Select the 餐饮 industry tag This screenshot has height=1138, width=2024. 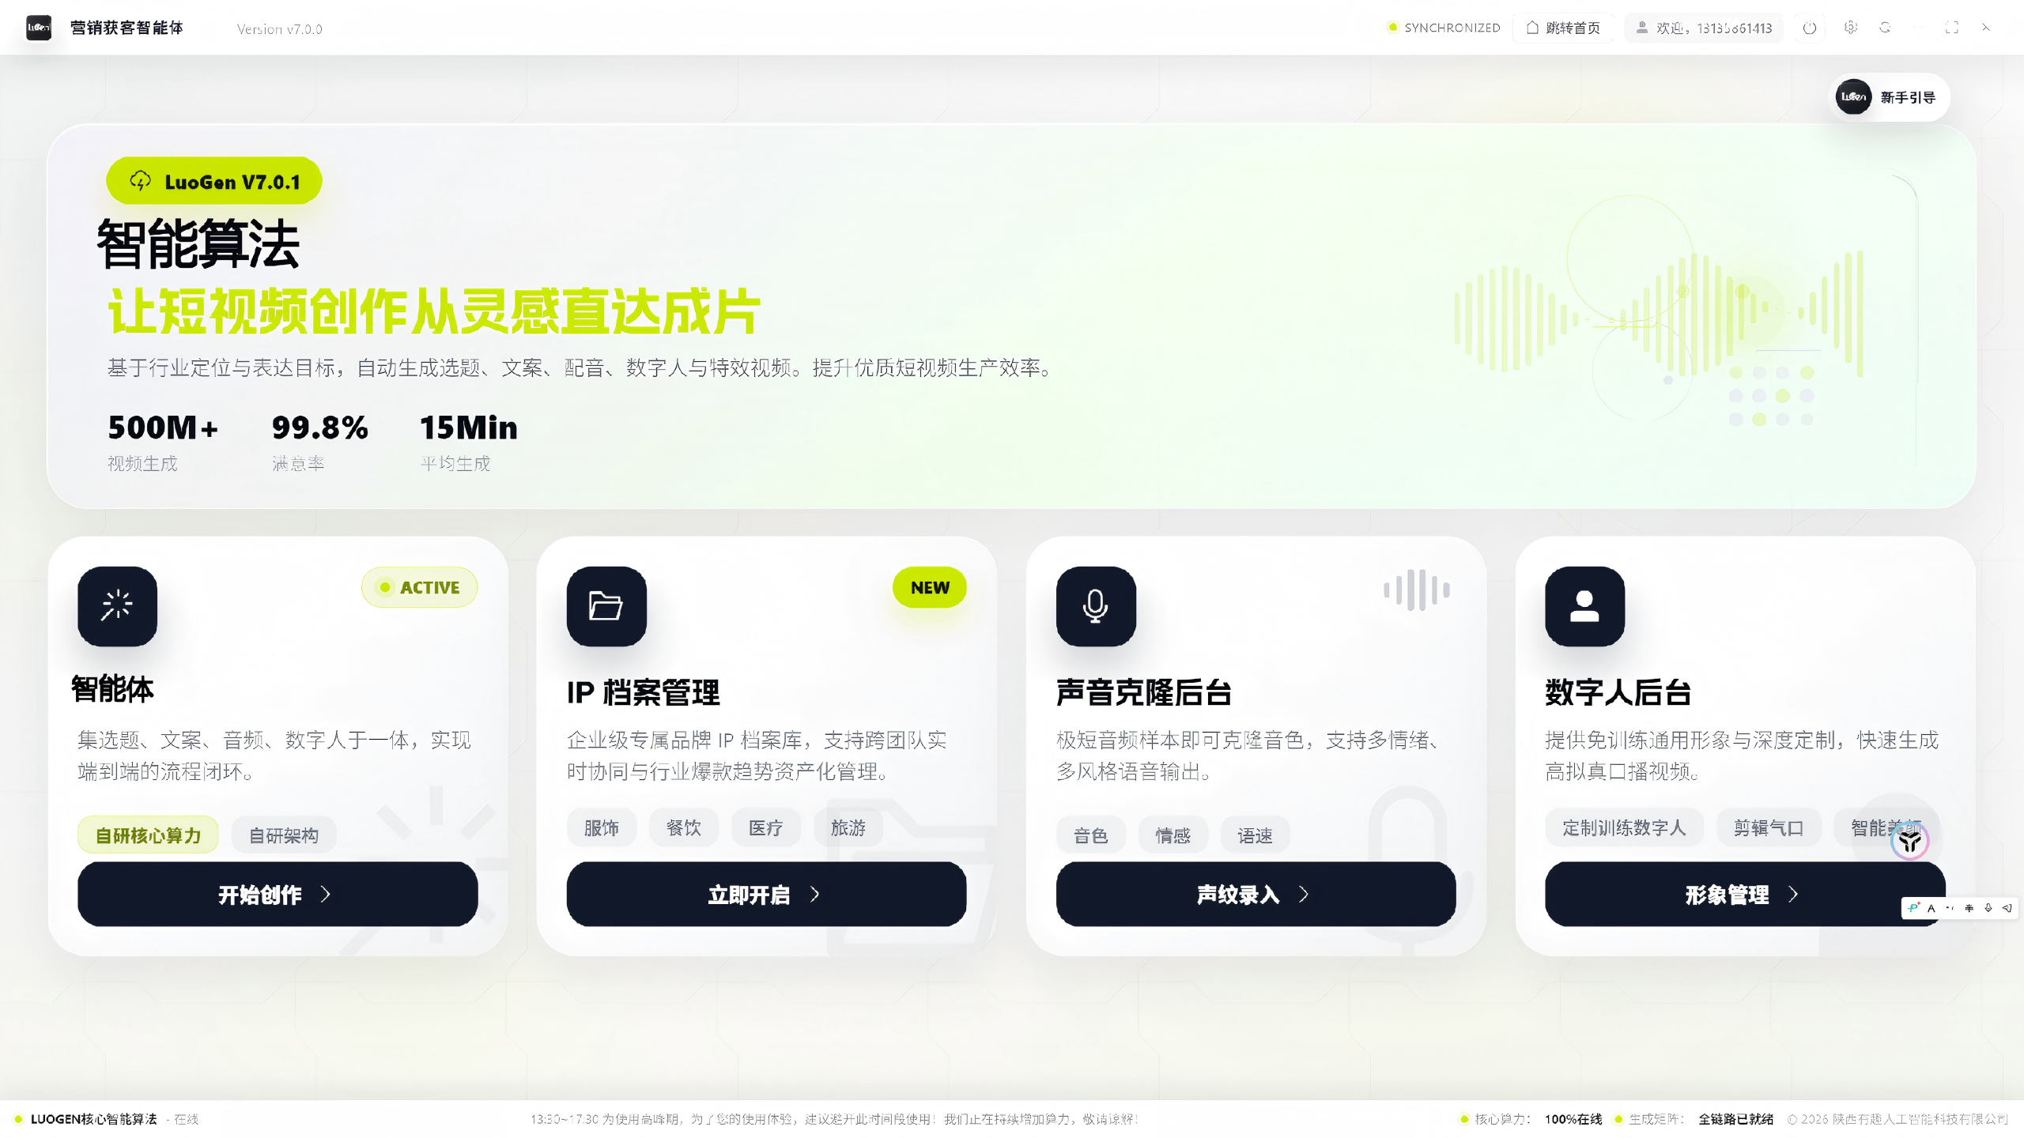tap(684, 827)
